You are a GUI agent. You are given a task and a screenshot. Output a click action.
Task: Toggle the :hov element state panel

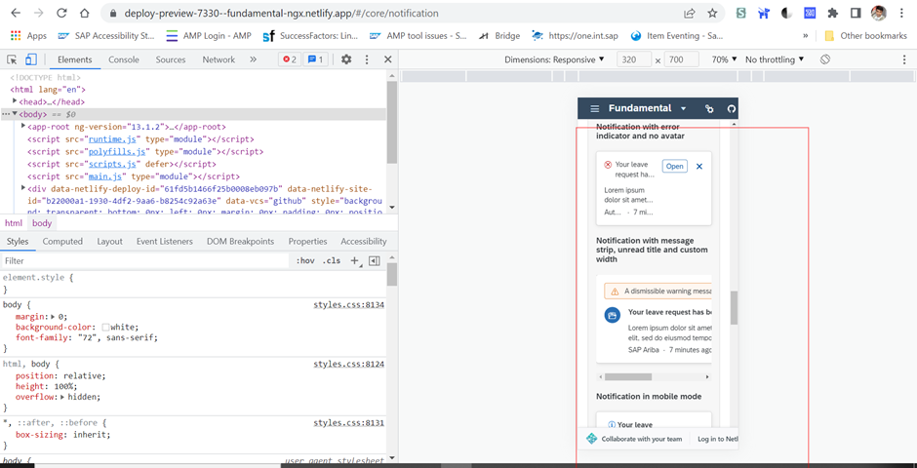pos(306,261)
